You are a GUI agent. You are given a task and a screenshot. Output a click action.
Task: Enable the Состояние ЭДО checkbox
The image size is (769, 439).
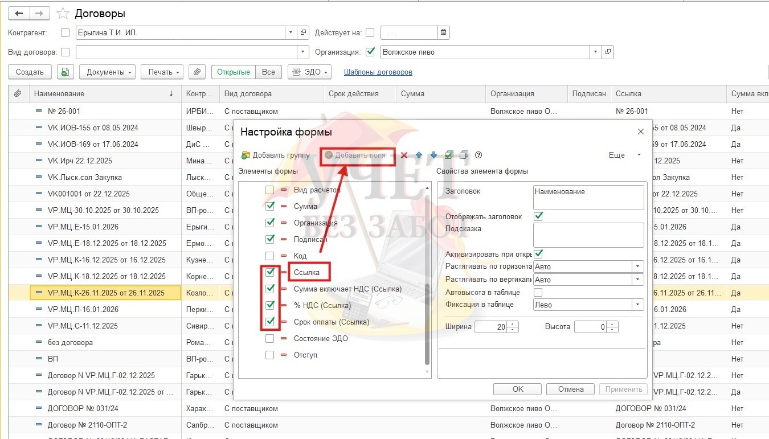[270, 339]
